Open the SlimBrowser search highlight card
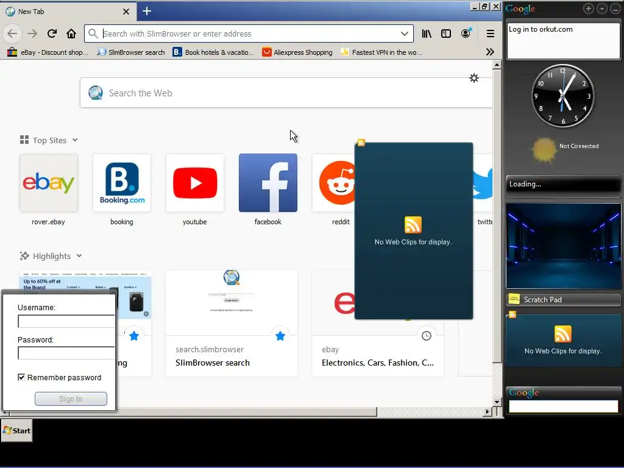This screenshot has width=624, height=468. (x=232, y=323)
